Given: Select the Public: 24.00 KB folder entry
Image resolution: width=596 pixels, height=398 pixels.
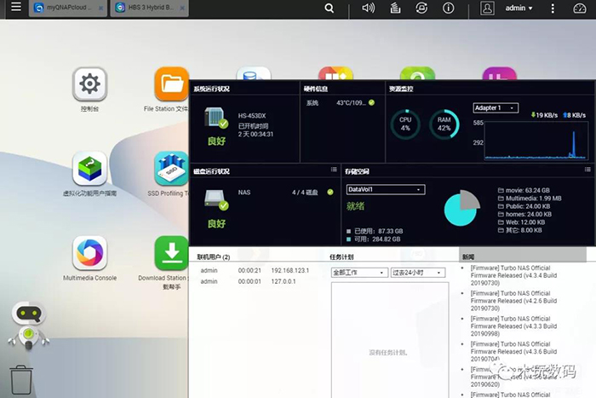Looking at the screenshot, I should click(x=524, y=206).
